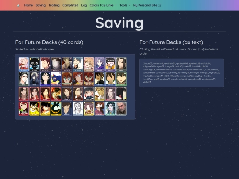This screenshot has height=179, width=239.
Task: Click the e-ming10 card
Action: click(x=35, y=94)
